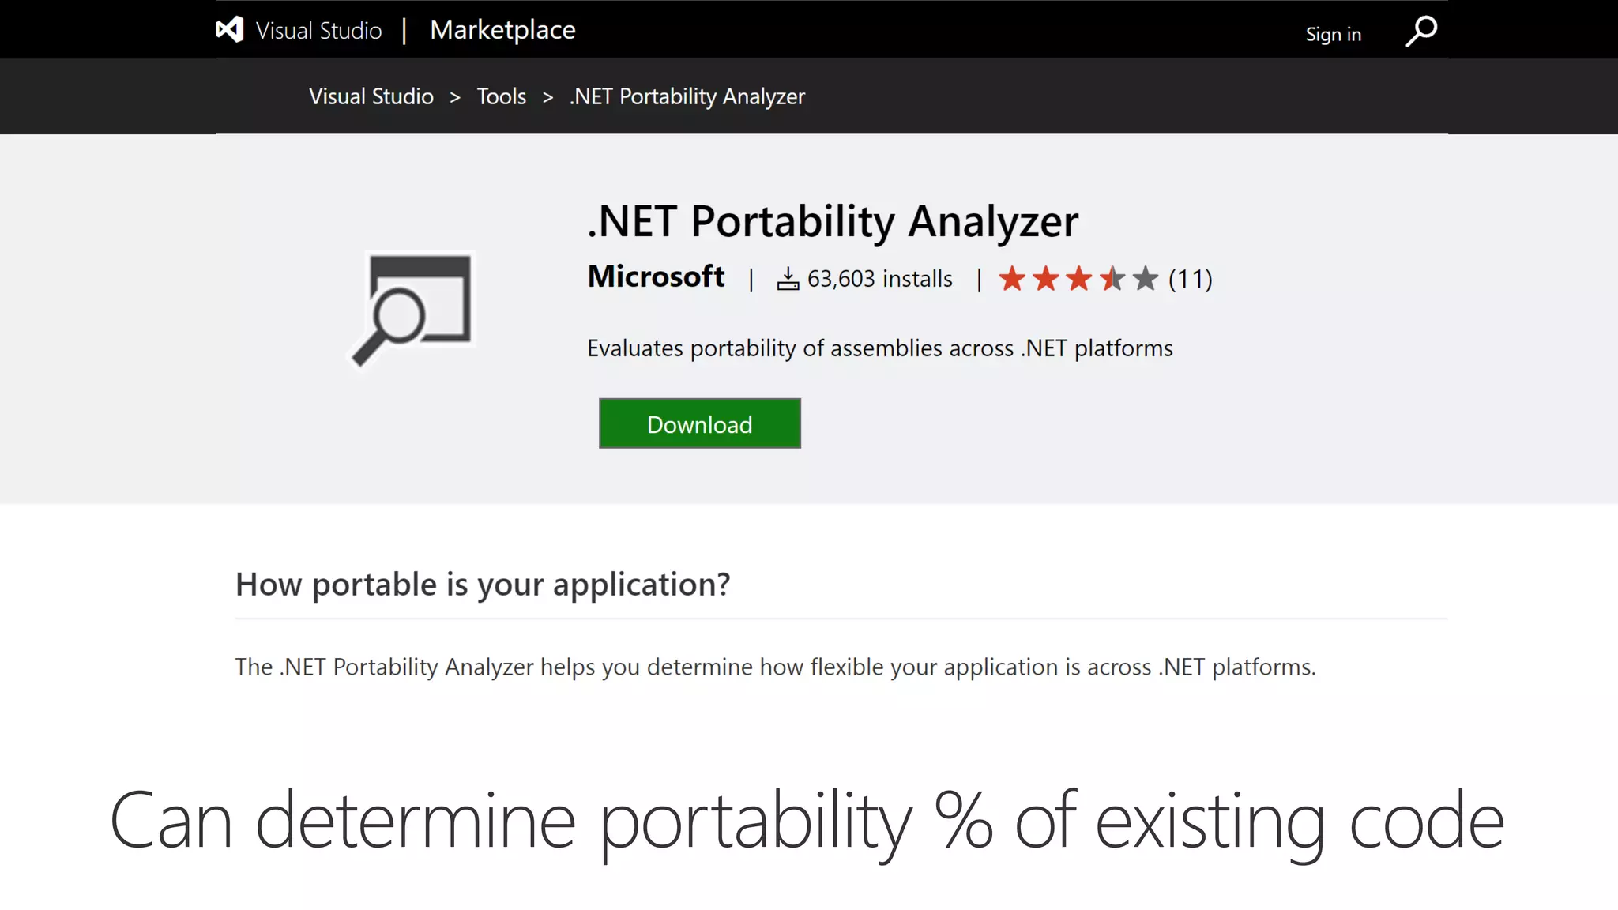Screen dimensions: 1618x910
Task: Click Visual Studio text in header
Action: coord(318,31)
